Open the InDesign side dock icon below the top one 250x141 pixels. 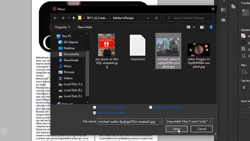(x=223, y=20)
